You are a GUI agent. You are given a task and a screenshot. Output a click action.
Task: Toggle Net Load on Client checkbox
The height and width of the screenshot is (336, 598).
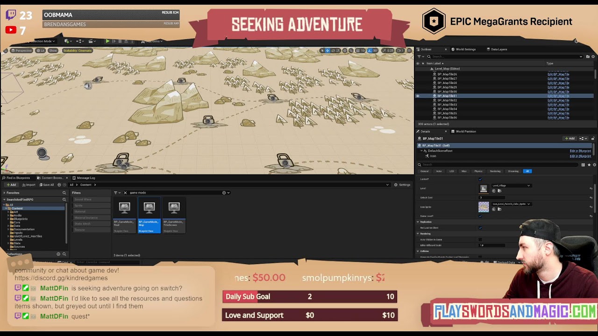[480, 228]
